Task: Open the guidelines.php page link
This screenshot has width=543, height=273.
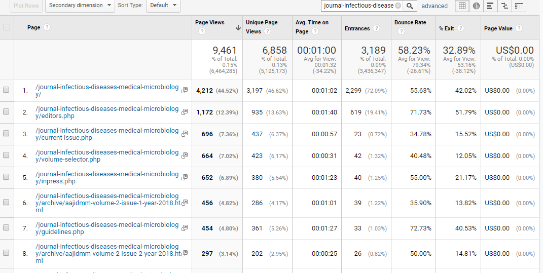Action: (x=107, y=228)
